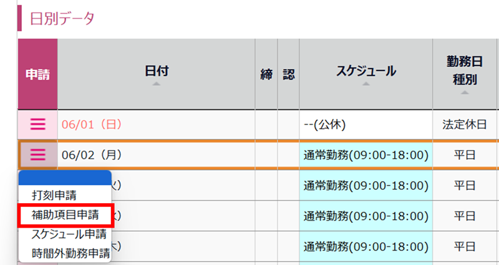The height and width of the screenshot is (265, 499).
Task: Click the 締 column header
Action: 266,74
